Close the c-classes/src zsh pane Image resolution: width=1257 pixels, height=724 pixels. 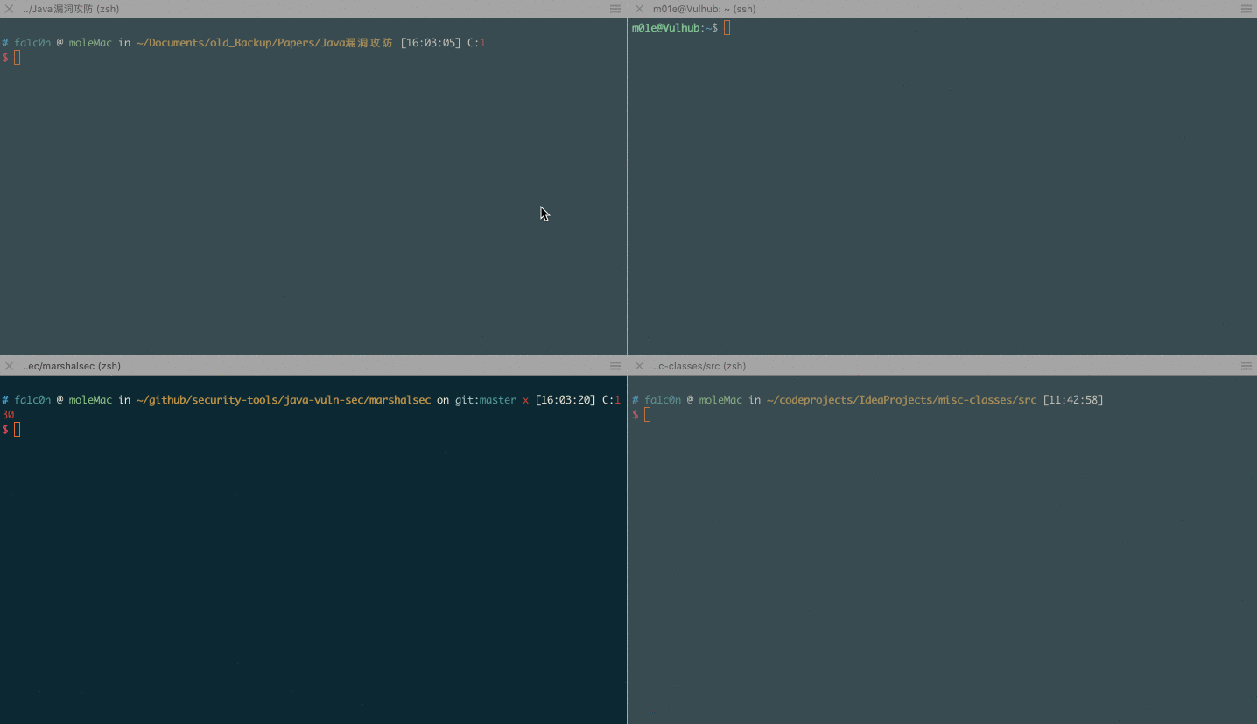[x=639, y=366]
